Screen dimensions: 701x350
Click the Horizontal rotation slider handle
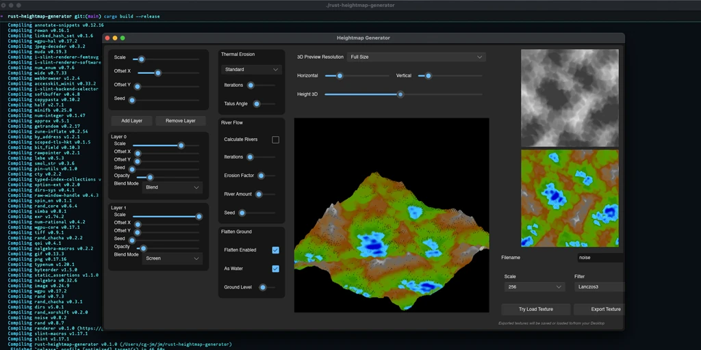coord(340,76)
